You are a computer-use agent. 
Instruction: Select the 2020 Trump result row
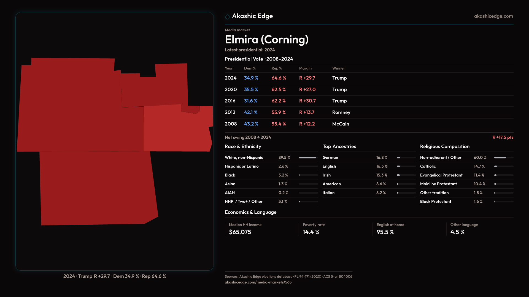pos(339,90)
